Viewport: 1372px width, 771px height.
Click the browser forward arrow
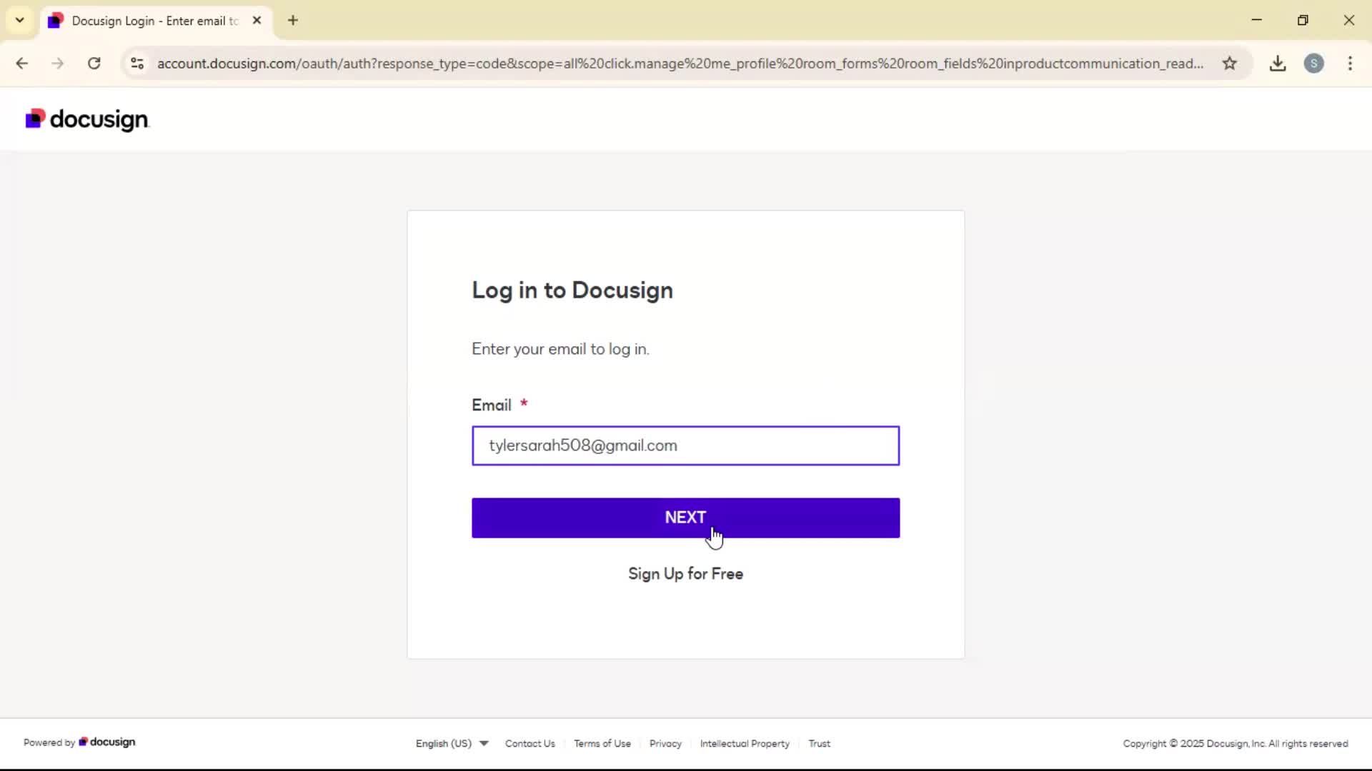[x=58, y=64]
